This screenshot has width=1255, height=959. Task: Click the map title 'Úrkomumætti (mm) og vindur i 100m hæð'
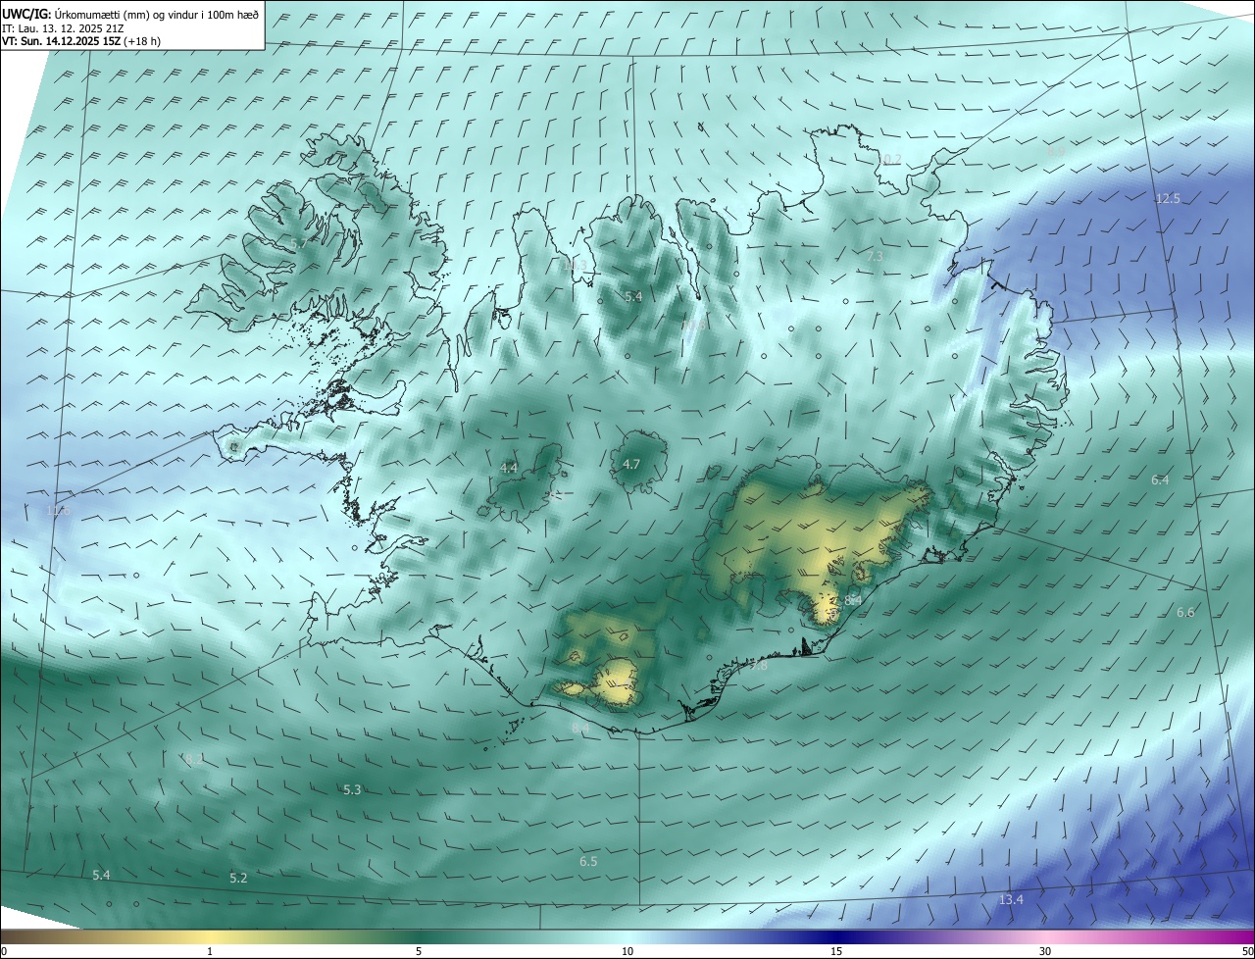[157, 13]
